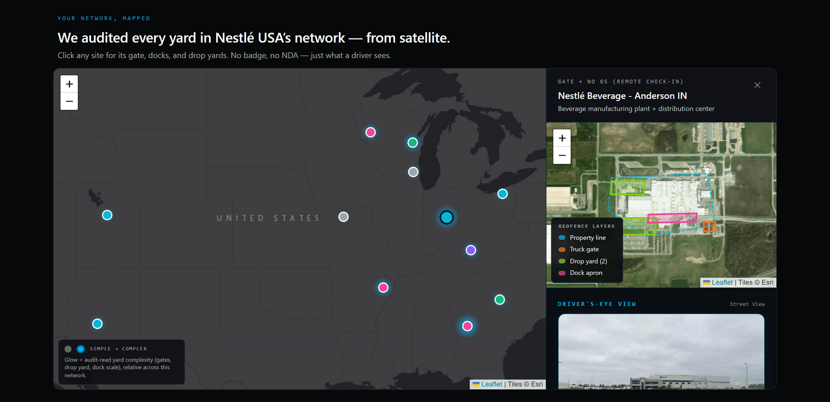Image resolution: width=830 pixels, height=402 pixels.
Task: Open the driver's-eye Street View photo
Action: [x=661, y=351]
